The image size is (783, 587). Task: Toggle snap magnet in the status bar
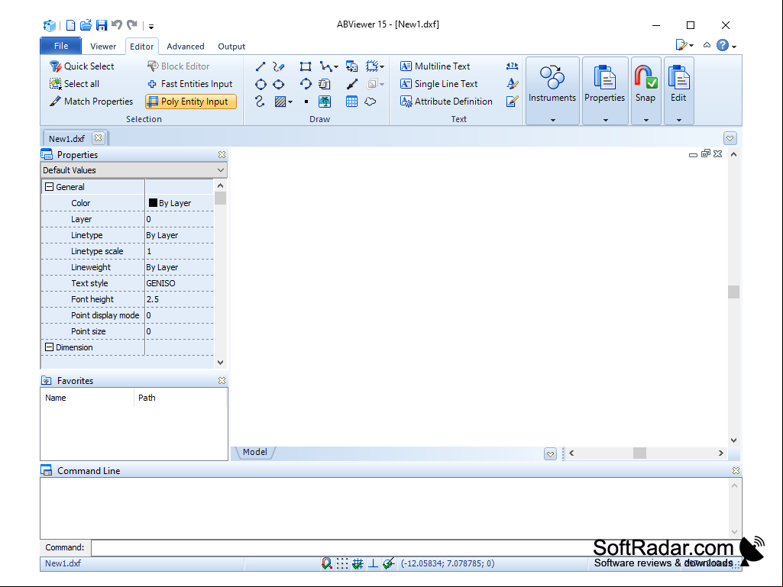pyautogui.click(x=327, y=563)
